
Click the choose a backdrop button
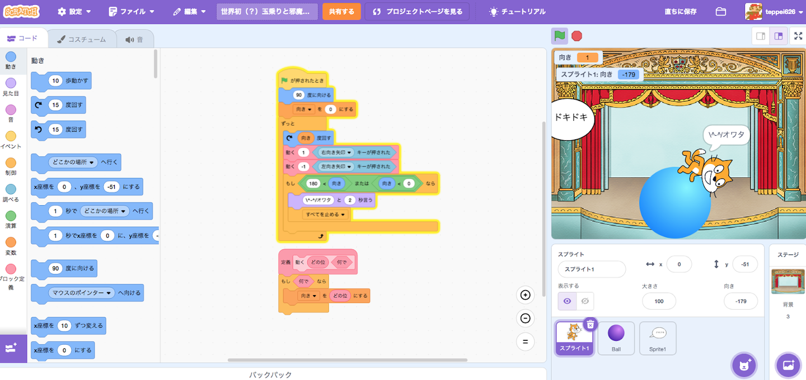(x=788, y=365)
